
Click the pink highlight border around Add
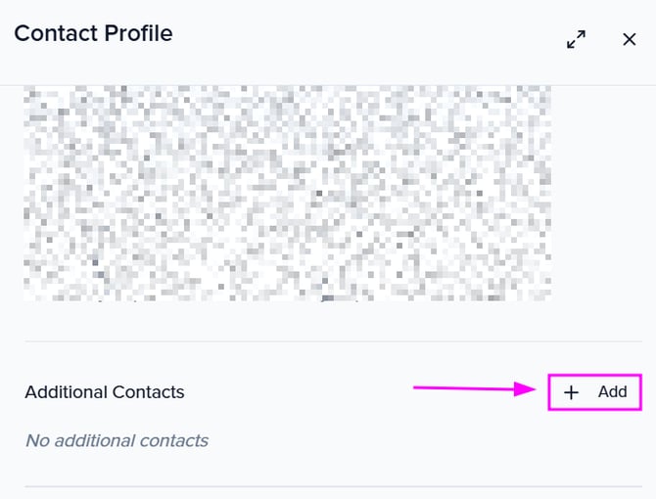(x=595, y=375)
